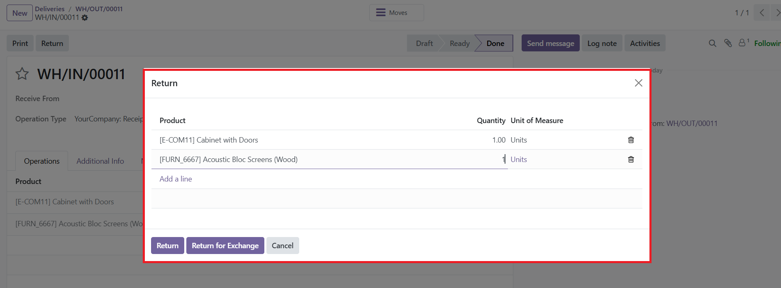
Task: Click the paperclip attachments icon
Action: click(x=728, y=43)
